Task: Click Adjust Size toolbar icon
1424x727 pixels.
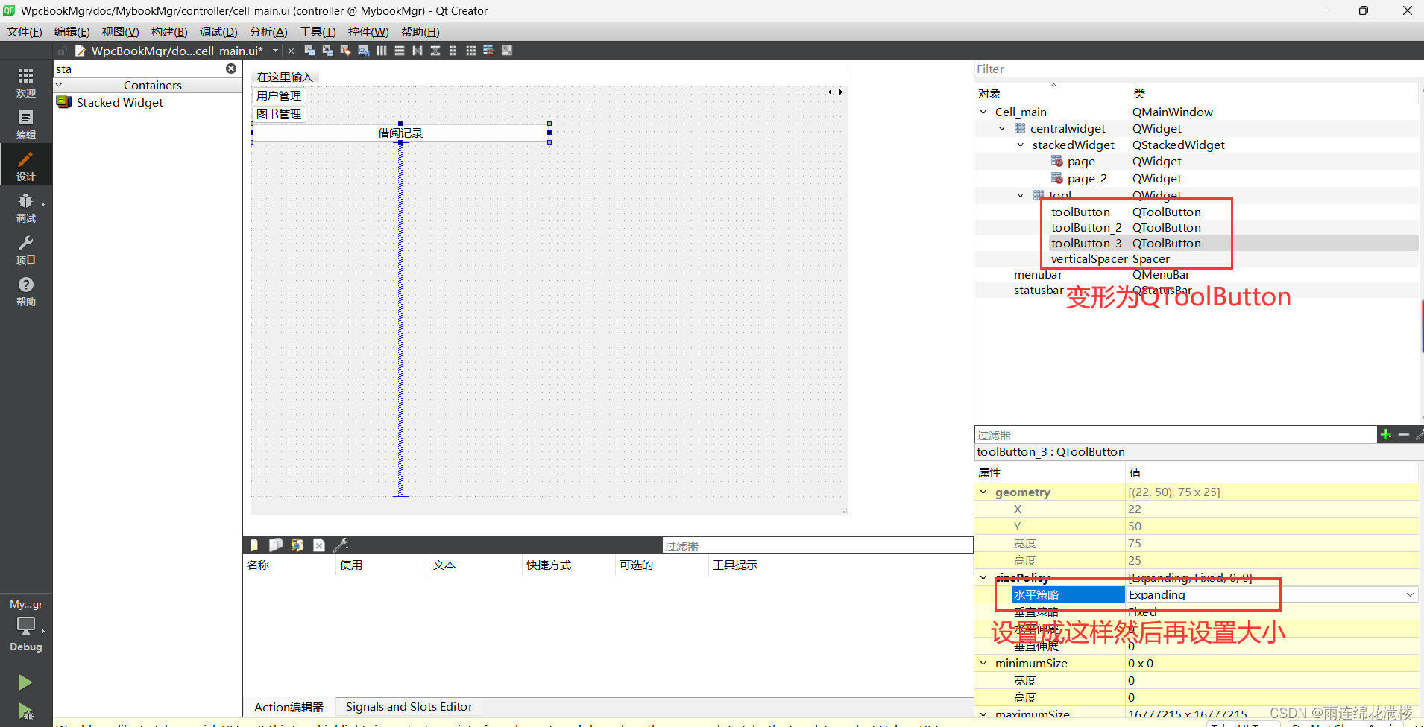Action: [x=507, y=51]
